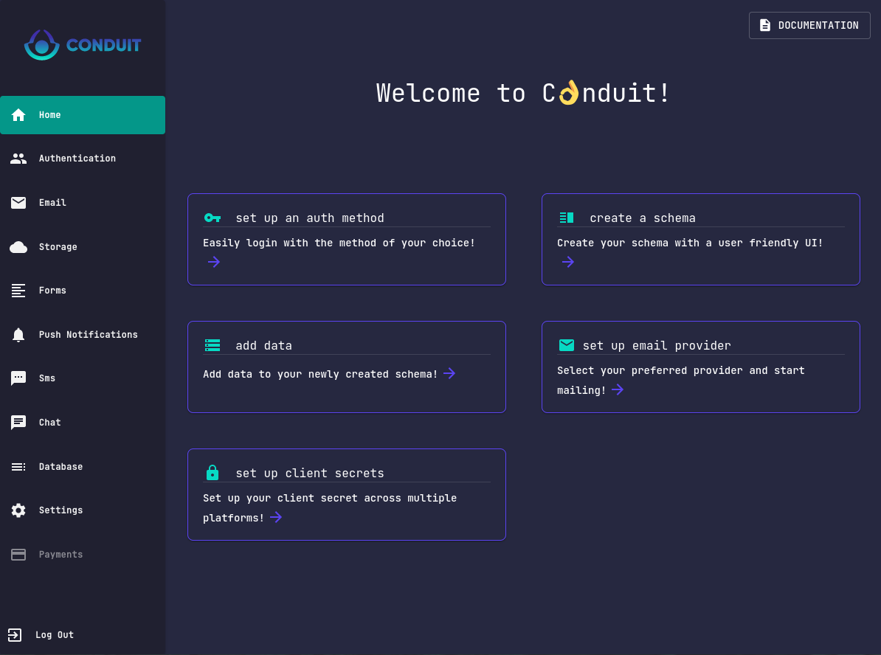Image resolution: width=881 pixels, height=655 pixels.
Task: Open Push Notifications section
Action: tap(83, 335)
